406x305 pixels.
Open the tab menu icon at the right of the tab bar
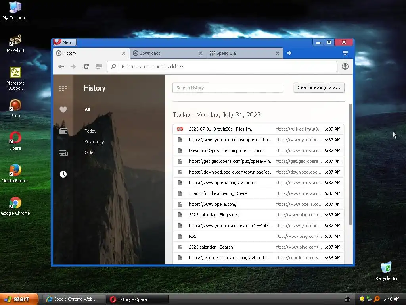point(345,53)
